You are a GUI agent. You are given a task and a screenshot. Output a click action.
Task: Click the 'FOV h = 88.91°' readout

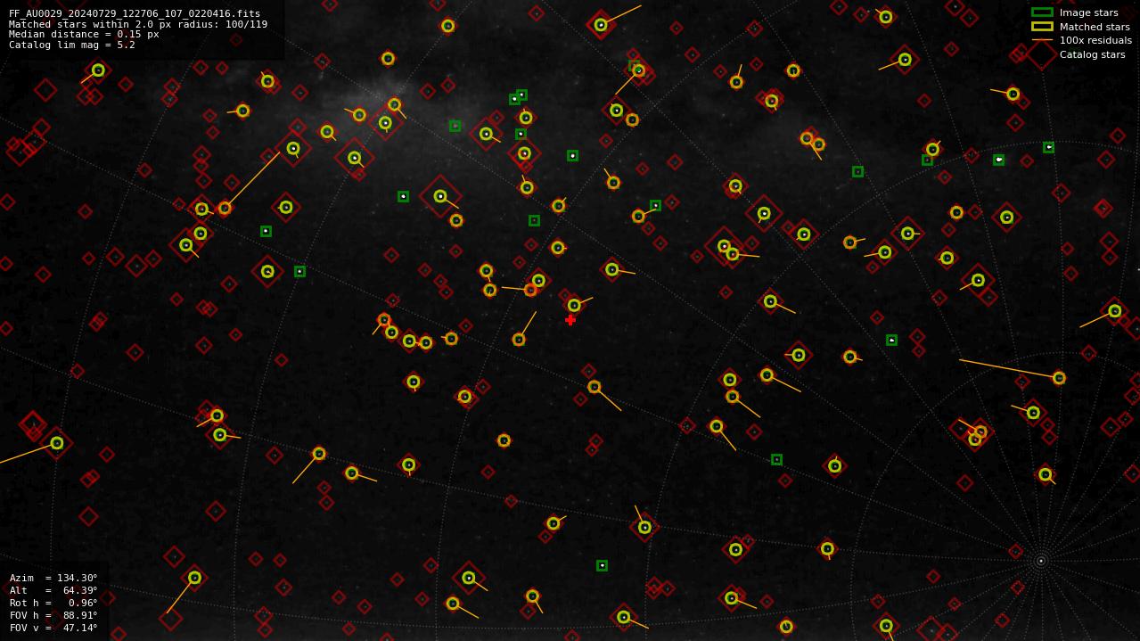point(53,615)
